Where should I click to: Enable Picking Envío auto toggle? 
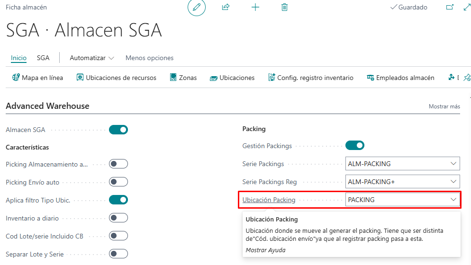(118, 182)
